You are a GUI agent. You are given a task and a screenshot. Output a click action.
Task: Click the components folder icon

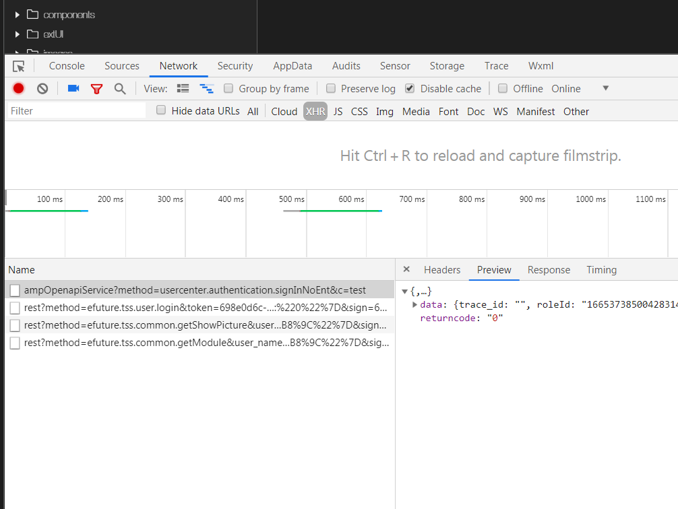tap(32, 14)
